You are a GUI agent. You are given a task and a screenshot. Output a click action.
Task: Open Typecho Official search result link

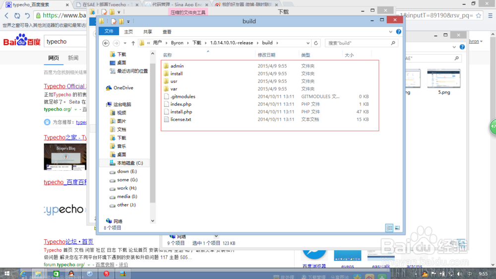click(x=64, y=86)
